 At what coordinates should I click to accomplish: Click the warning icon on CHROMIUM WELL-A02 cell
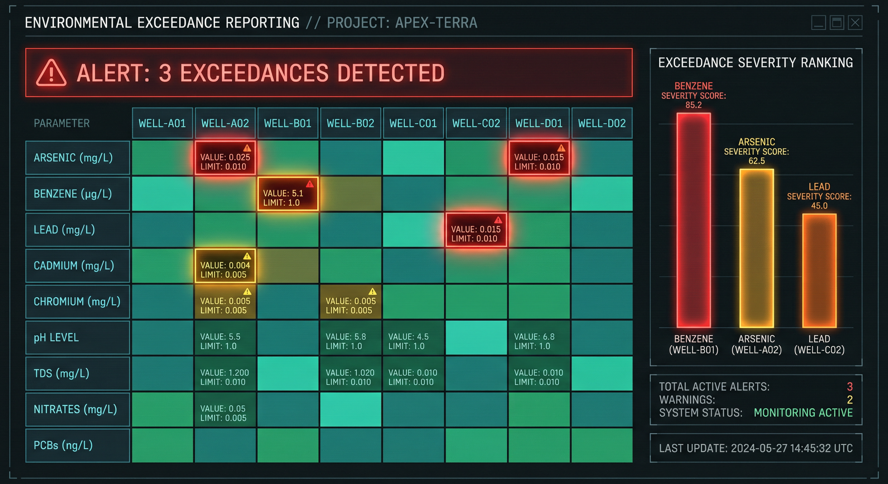[248, 291]
